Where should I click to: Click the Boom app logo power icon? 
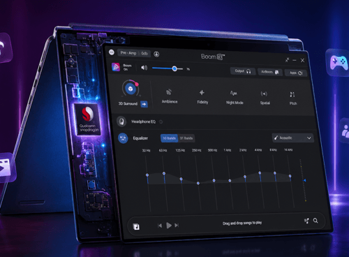[x=116, y=67]
